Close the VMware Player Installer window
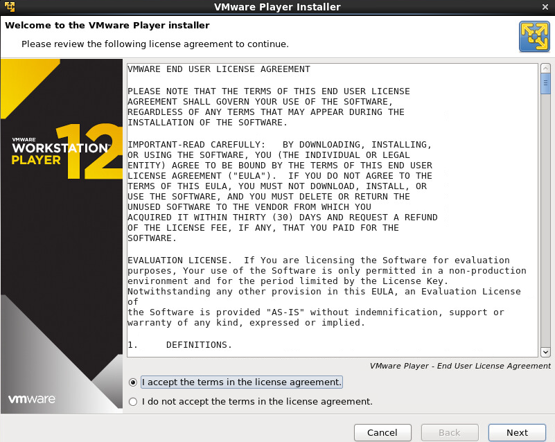The width and height of the screenshot is (555, 442). tap(545, 7)
